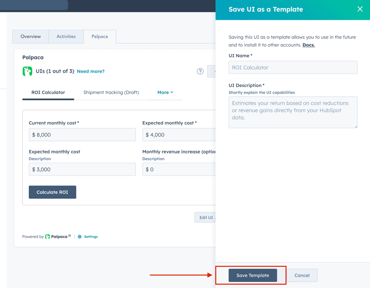
Task: Click the Current monthly cost $ 8,000 field
Action: [x=82, y=135]
